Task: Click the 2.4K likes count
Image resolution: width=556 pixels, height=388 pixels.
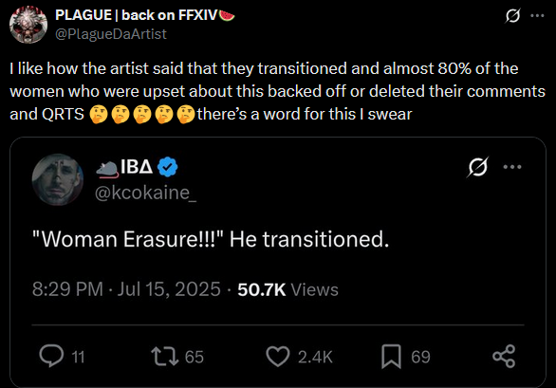Action: coord(315,357)
